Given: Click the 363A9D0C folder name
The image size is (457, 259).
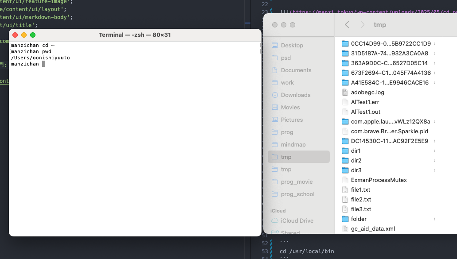Looking at the screenshot, I should coord(389,63).
